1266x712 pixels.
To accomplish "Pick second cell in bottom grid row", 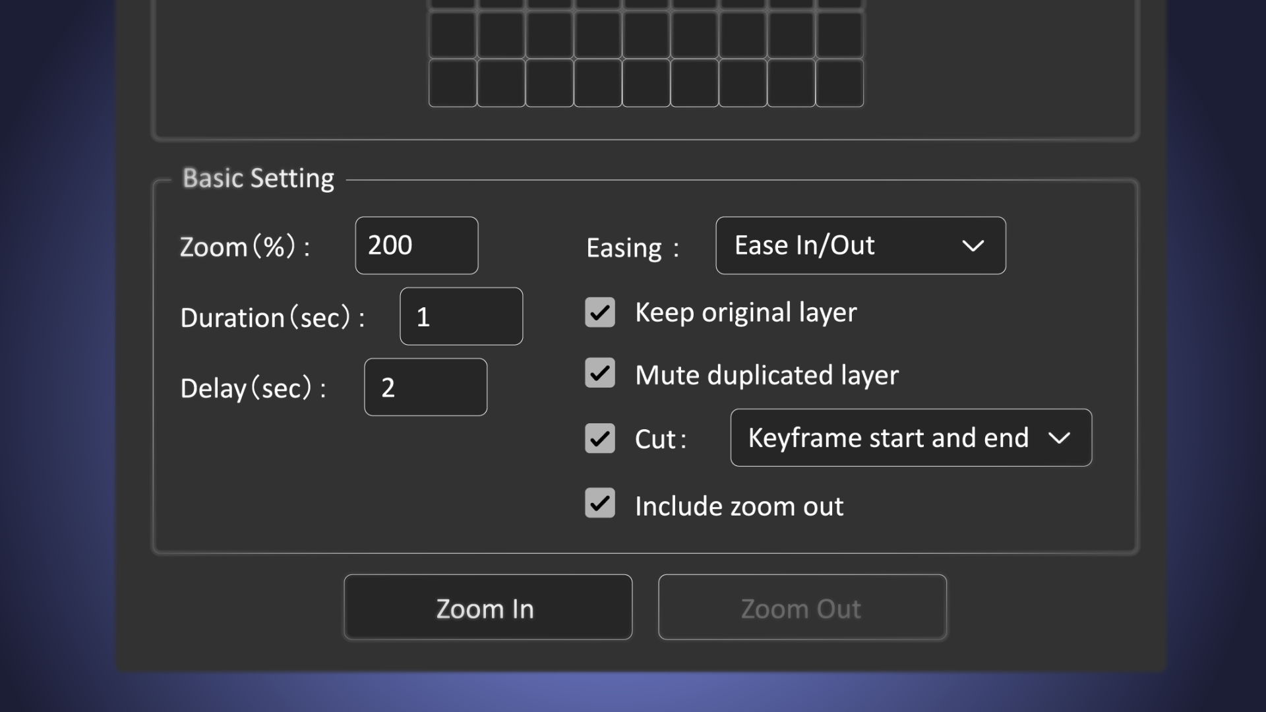I will [501, 83].
